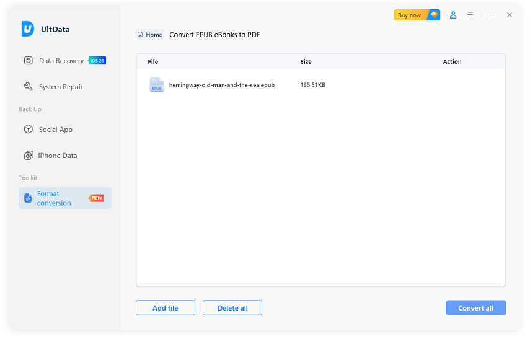Click the Buy now button

pyautogui.click(x=417, y=15)
